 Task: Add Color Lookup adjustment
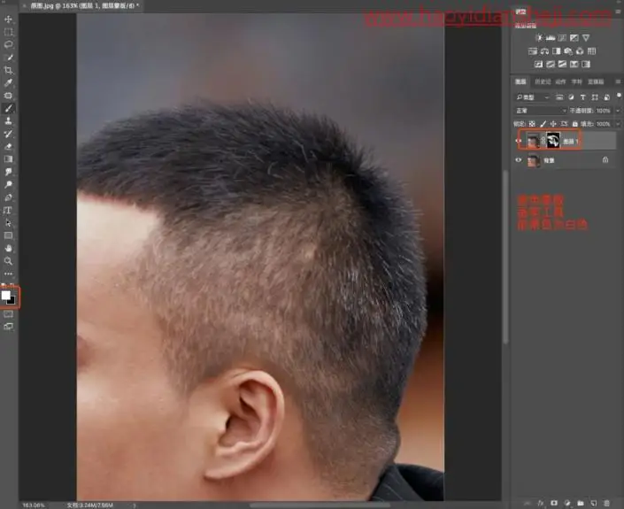(x=592, y=51)
